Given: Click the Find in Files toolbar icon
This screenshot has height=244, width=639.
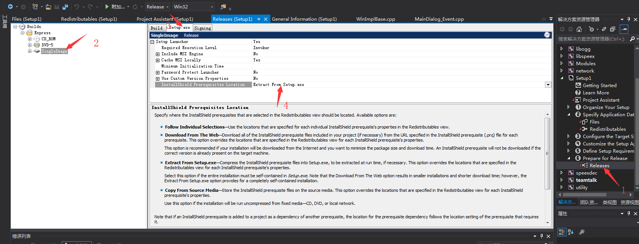Looking at the screenshot, I should tap(223, 7).
